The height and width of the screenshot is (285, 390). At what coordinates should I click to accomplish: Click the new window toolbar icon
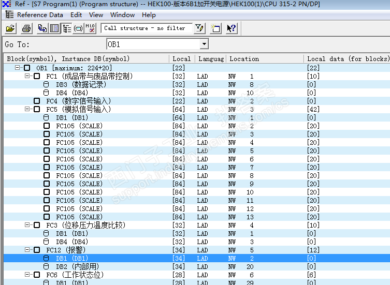215,28
